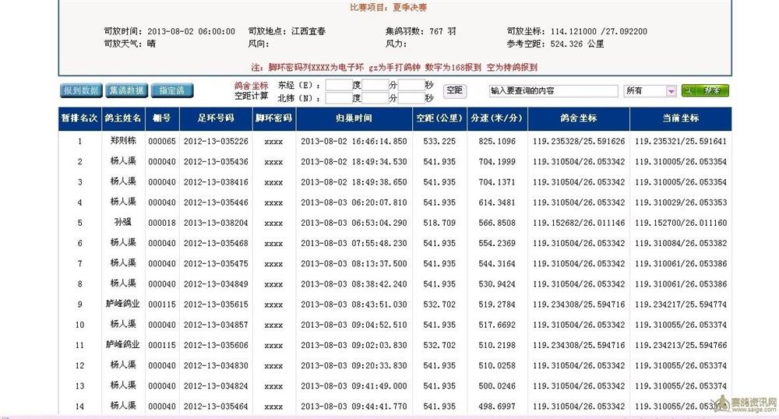Select distance value 518.709

439,223
